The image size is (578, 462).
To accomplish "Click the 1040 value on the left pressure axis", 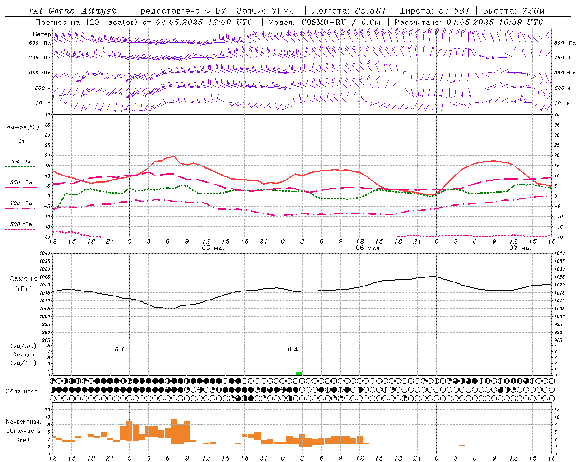I will click(x=45, y=254).
